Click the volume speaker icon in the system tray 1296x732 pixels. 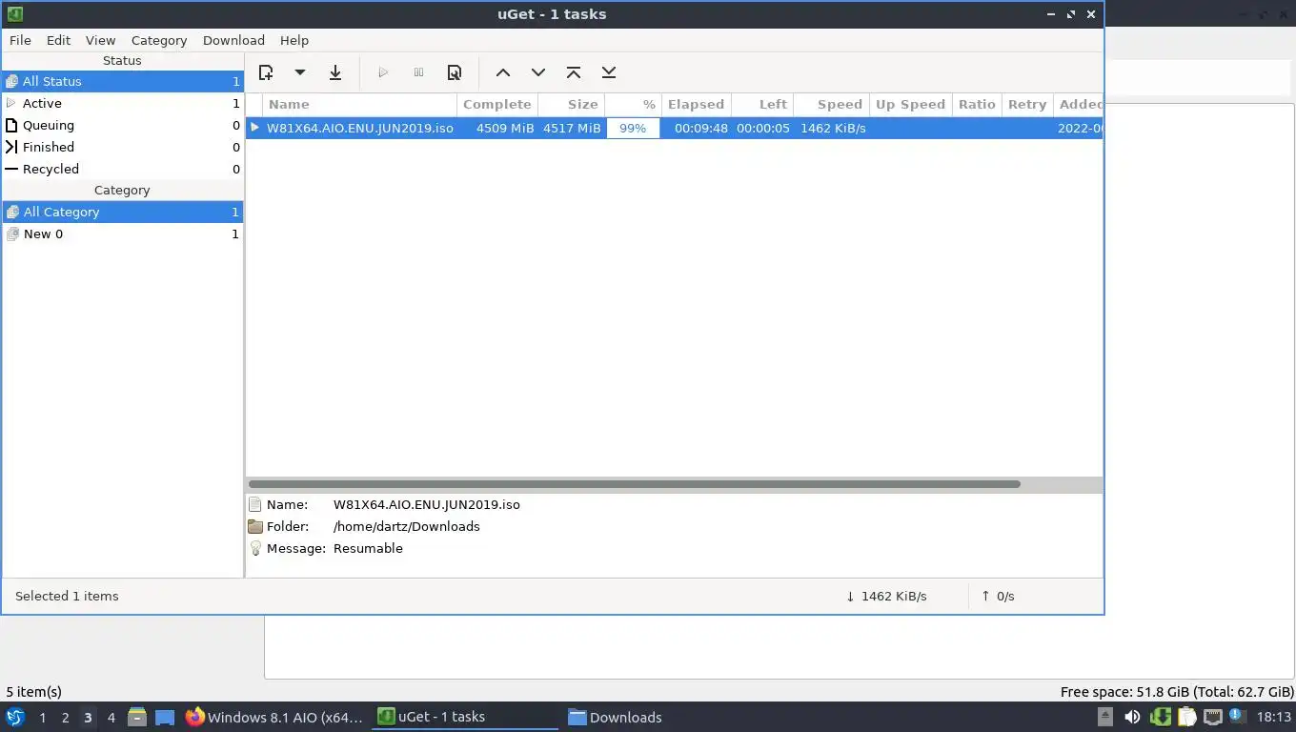point(1132,717)
